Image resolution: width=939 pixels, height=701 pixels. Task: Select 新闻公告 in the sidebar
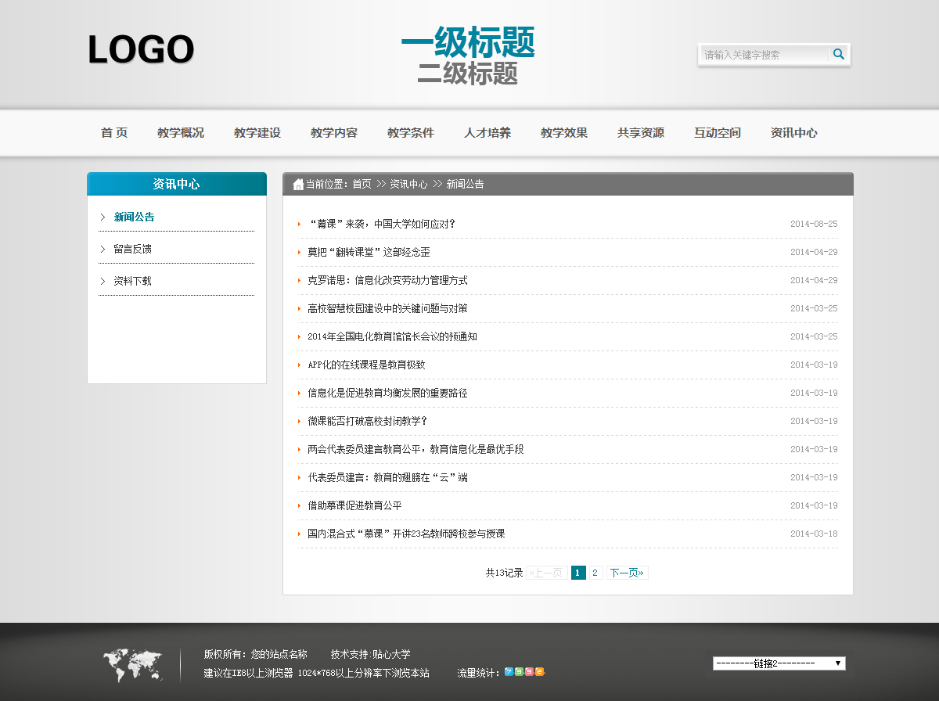(134, 217)
